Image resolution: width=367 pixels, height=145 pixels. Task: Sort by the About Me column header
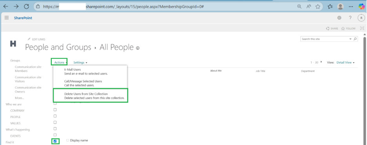coord(216,71)
